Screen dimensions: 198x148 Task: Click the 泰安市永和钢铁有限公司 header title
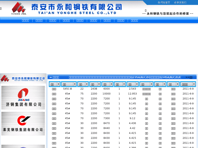coord(77,7)
